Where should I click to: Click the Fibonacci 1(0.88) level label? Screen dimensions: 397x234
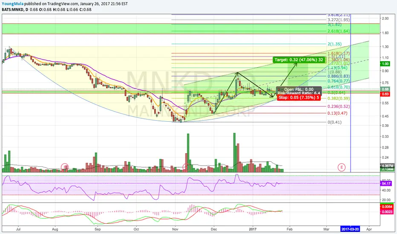click(x=334, y=72)
